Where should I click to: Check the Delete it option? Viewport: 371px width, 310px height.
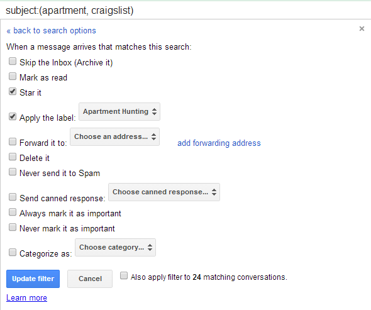(13, 157)
